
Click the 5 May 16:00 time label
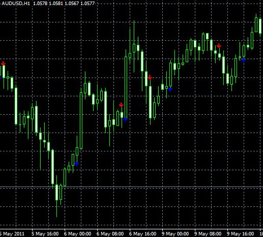click(45, 234)
